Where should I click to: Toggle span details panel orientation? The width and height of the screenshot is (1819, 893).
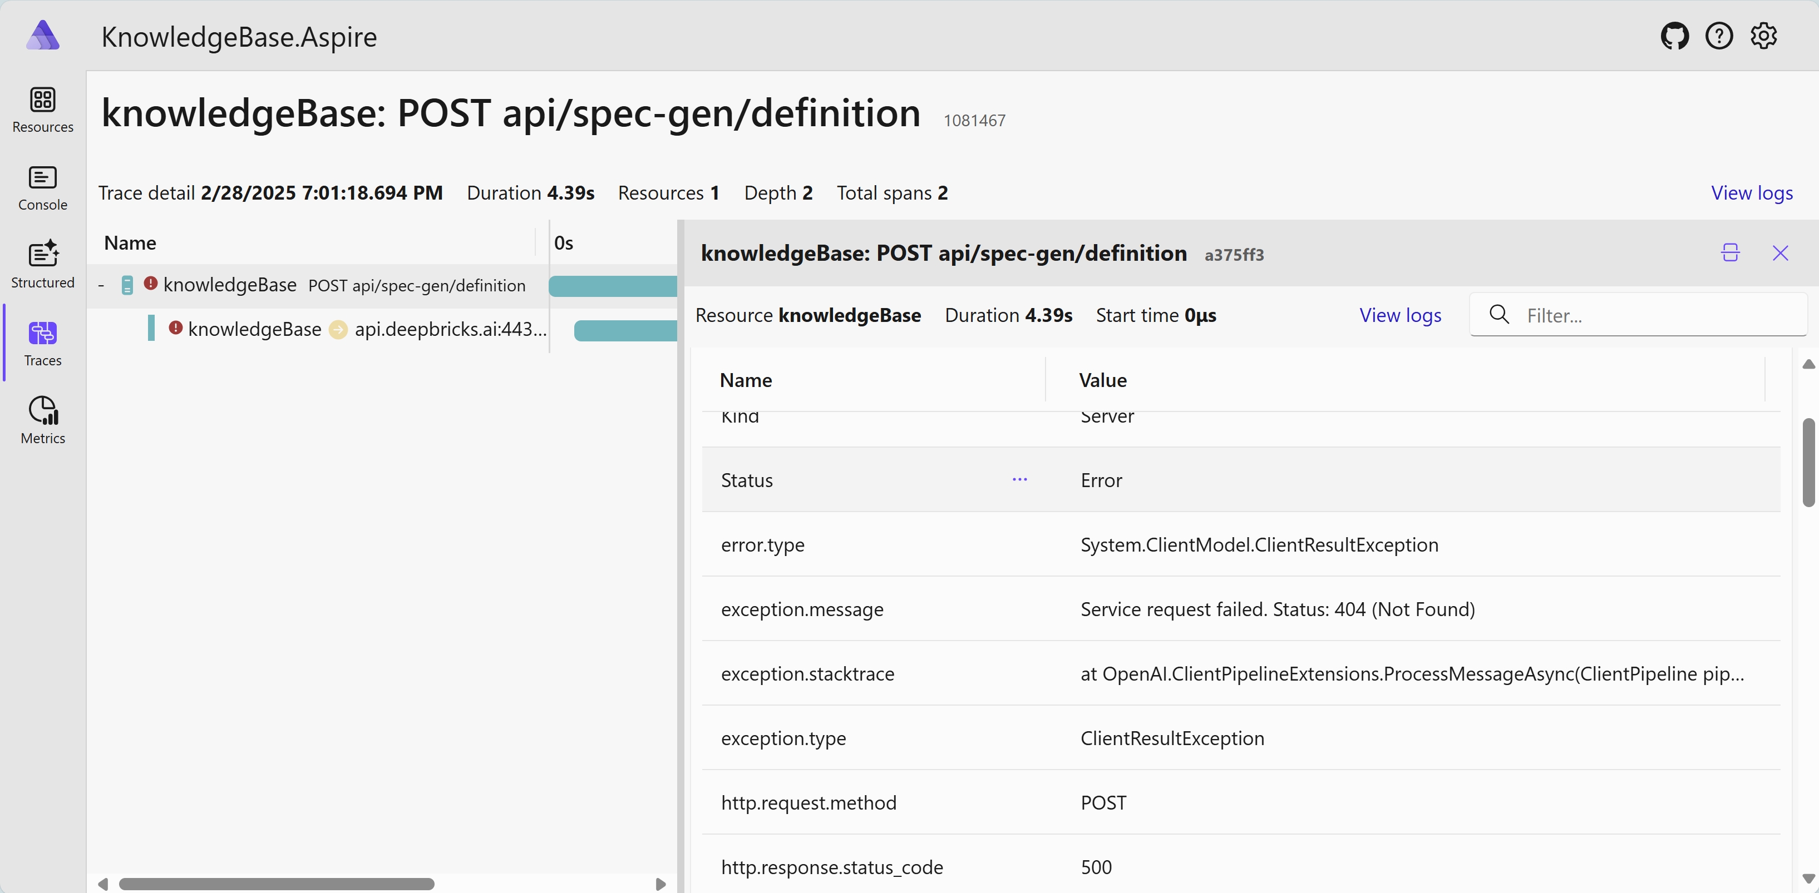(x=1730, y=252)
